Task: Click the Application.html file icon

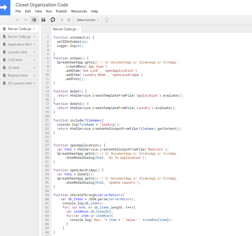Action: (x=4, y=44)
